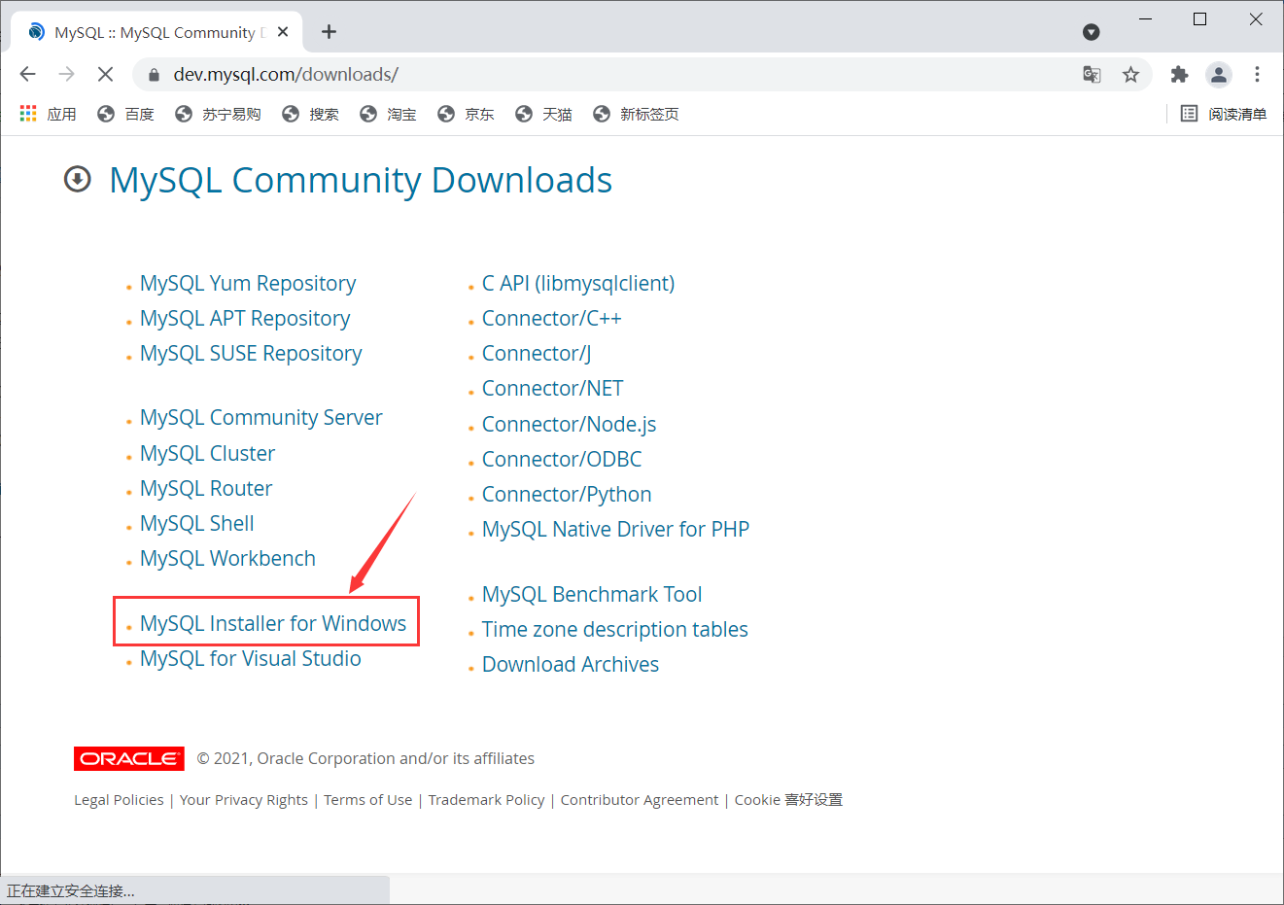Open Connector/Node.js
The image size is (1284, 905).
[569, 424]
